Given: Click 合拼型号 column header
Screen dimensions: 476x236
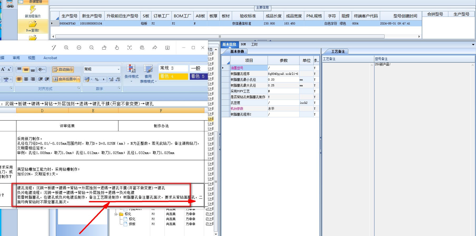Looking at the screenshot, I should 435,14.
